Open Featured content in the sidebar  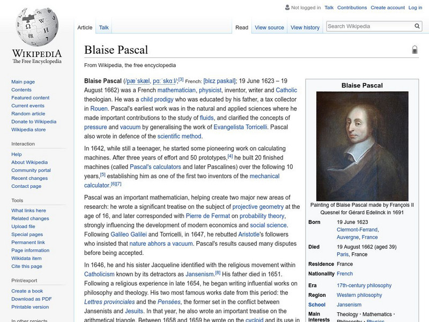point(31,98)
